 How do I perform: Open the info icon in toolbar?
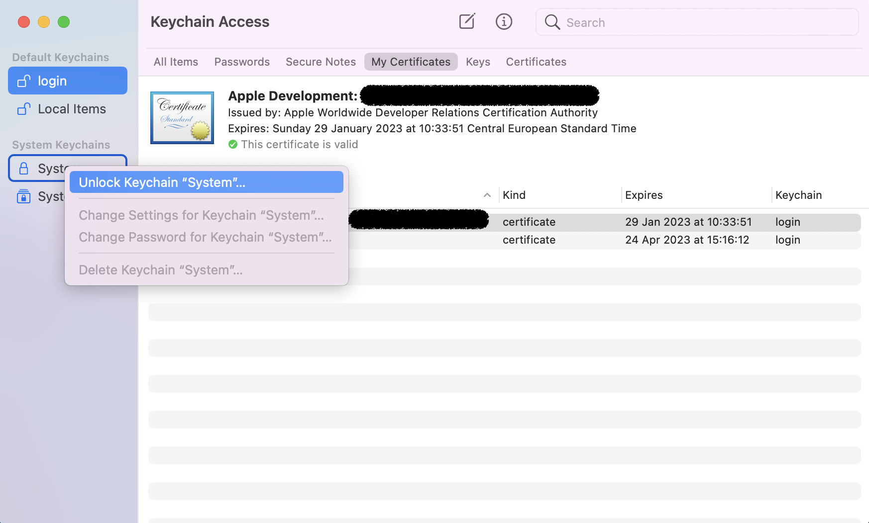[x=504, y=22]
